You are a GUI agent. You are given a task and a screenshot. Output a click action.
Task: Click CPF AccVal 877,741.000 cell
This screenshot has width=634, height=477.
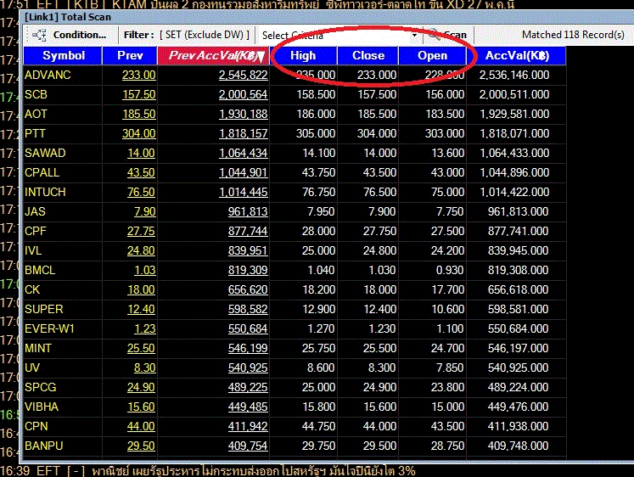click(x=518, y=231)
